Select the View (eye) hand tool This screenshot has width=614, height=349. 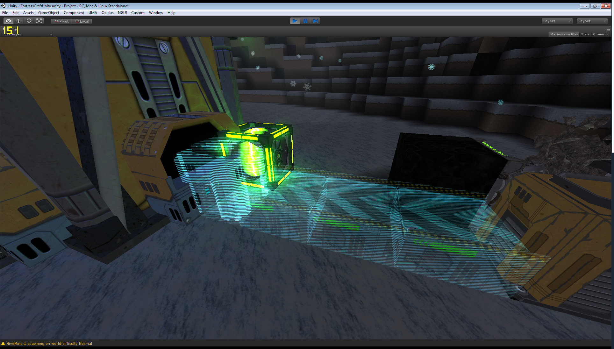9,21
